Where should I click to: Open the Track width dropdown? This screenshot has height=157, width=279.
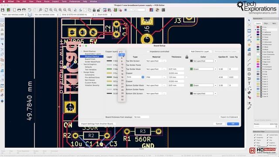click(14, 14)
